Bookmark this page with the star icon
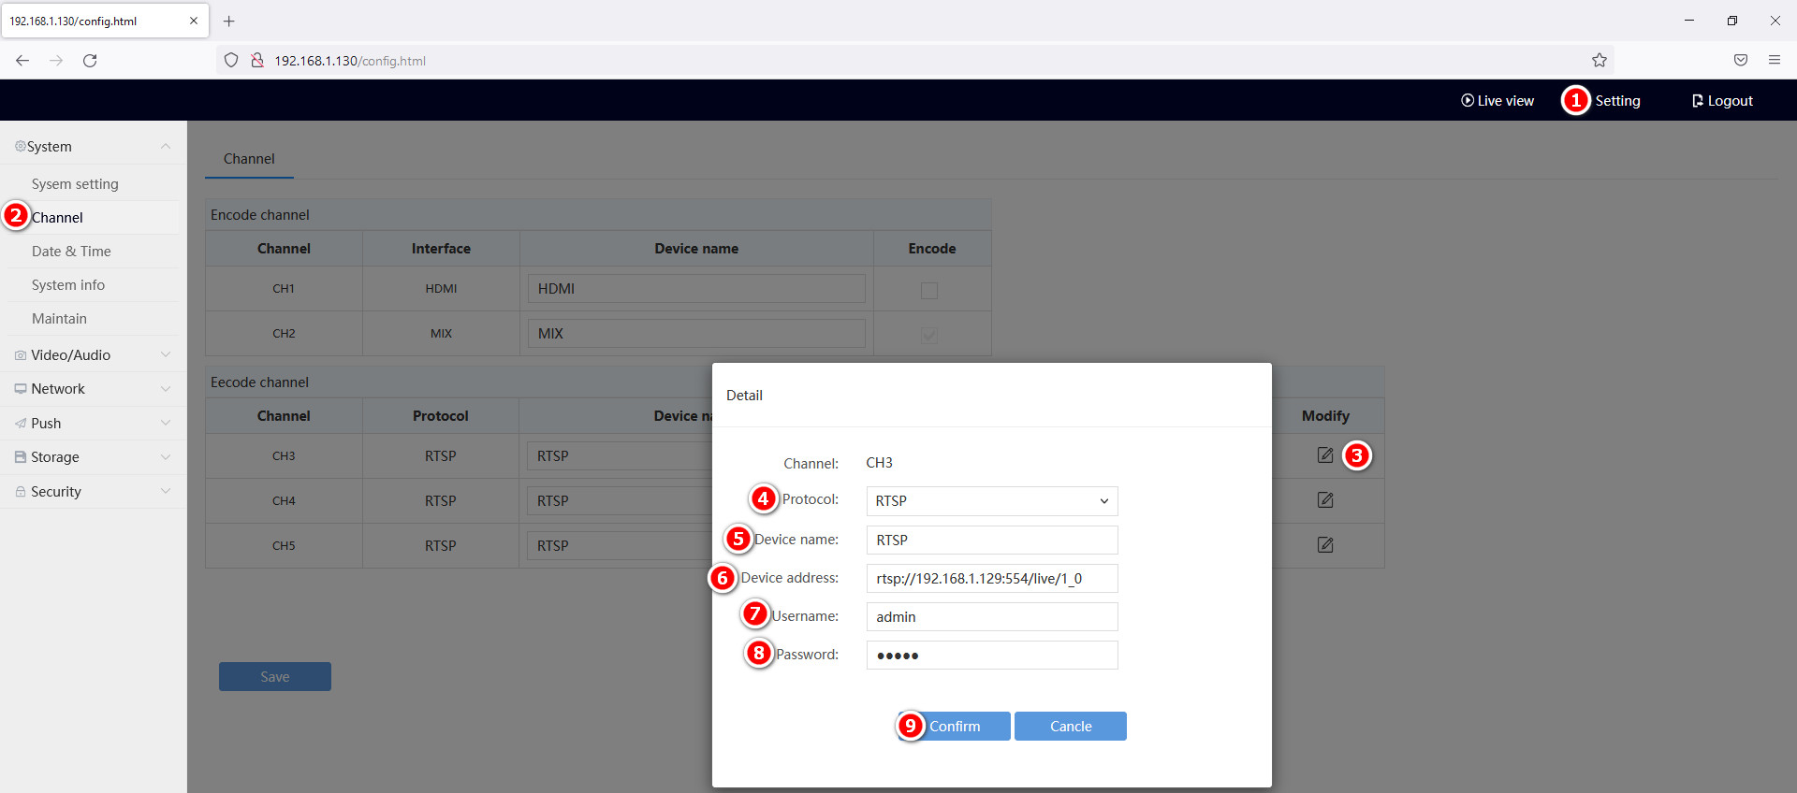 pyautogui.click(x=1599, y=61)
